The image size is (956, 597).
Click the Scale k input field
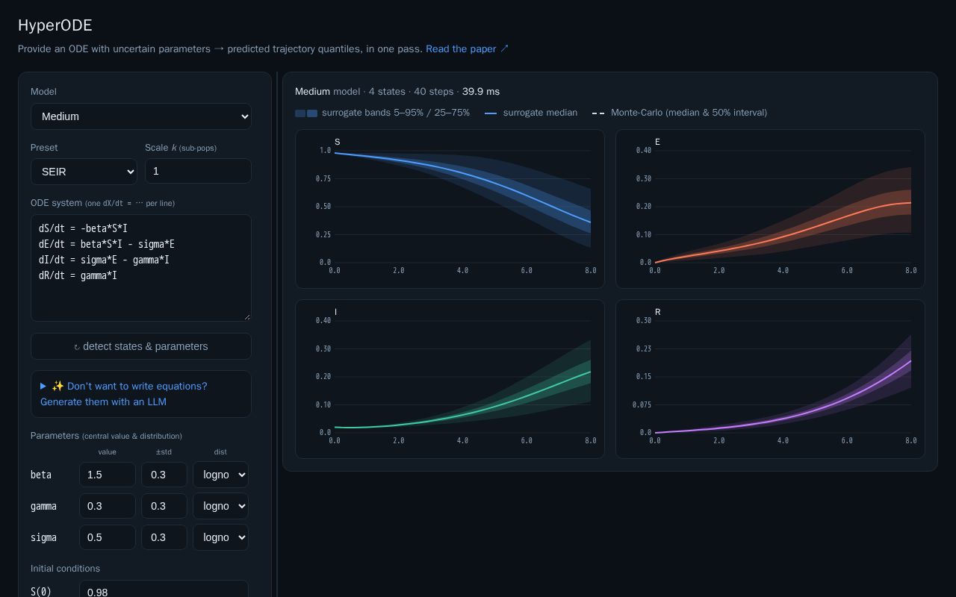point(198,171)
